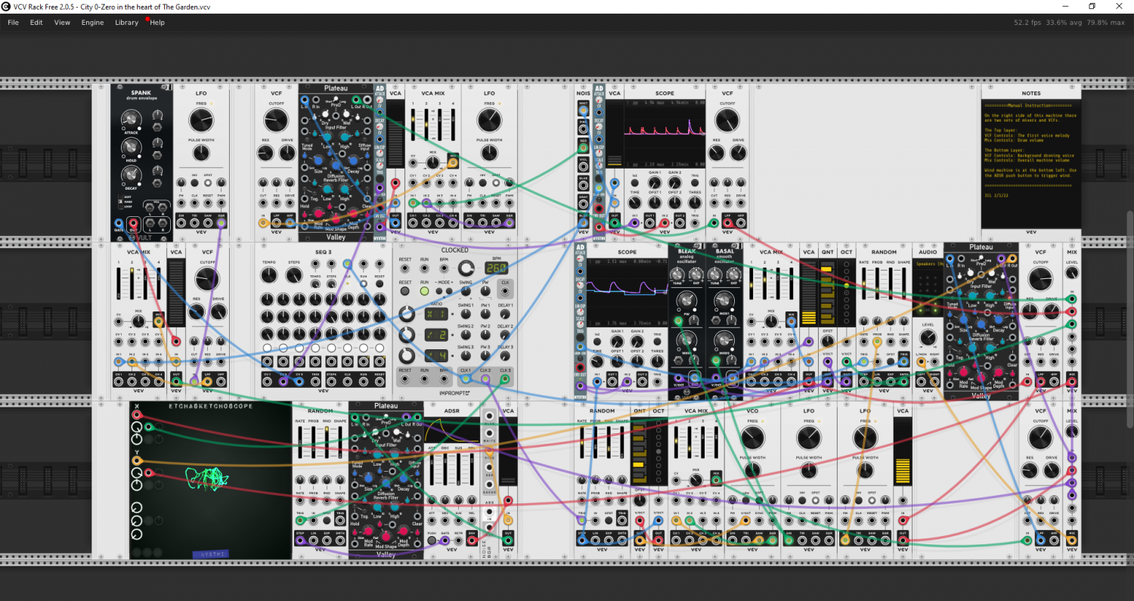Click the ATTACK knob on SPANK
This screenshot has height=601, width=1134.
pos(132,119)
